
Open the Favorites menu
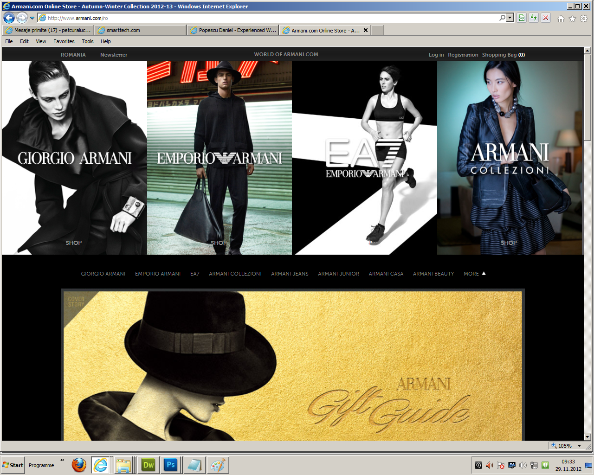click(x=64, y=41)
